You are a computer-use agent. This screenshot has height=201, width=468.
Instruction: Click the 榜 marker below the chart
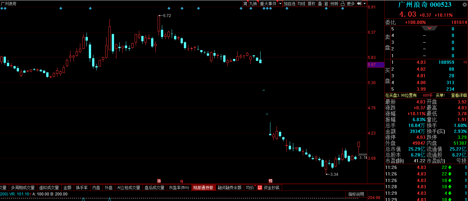(270, 181)
